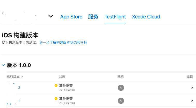Switch to the App Store tab
This screenshot has width=196, height=108.
71,17
